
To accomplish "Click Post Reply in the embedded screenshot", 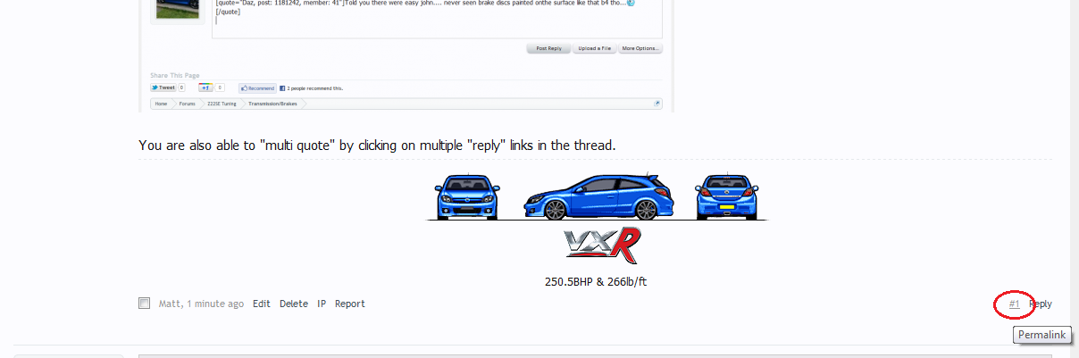I will [x=548, y=48].
